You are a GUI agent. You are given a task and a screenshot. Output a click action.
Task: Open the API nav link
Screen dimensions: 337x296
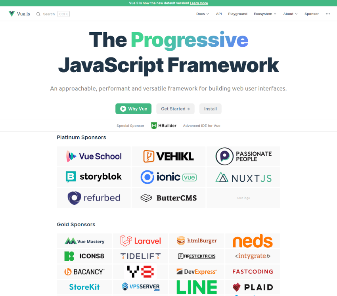219,14
